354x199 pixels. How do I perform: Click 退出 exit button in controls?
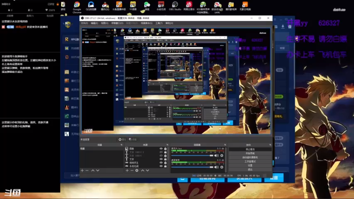click(250, 169)
